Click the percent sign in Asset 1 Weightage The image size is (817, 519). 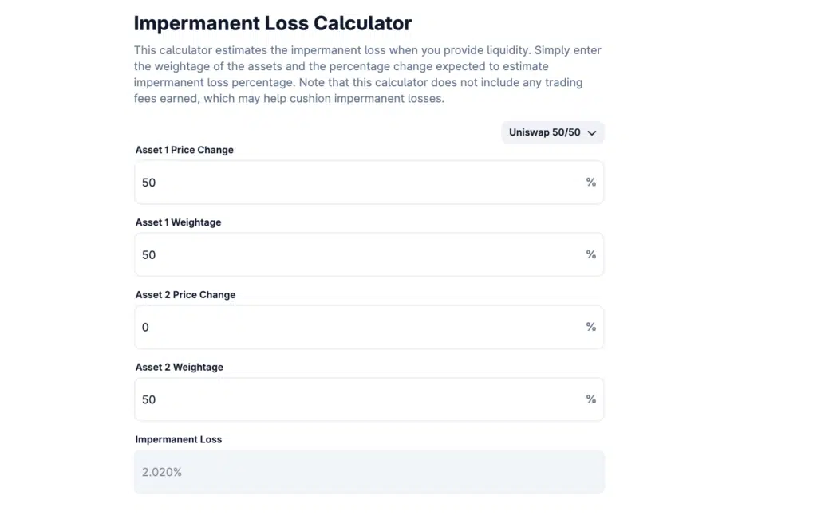coord(590,254)
